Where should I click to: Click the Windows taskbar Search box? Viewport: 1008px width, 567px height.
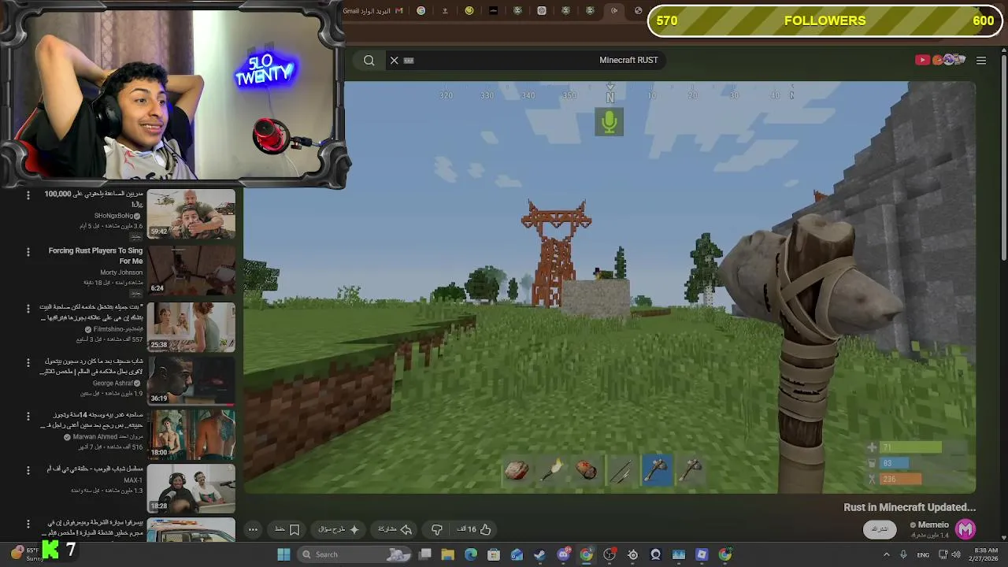tap(353, 554)
